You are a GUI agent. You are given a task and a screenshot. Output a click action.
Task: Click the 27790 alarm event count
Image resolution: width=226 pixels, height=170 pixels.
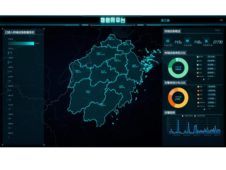(x=218, y=42)
